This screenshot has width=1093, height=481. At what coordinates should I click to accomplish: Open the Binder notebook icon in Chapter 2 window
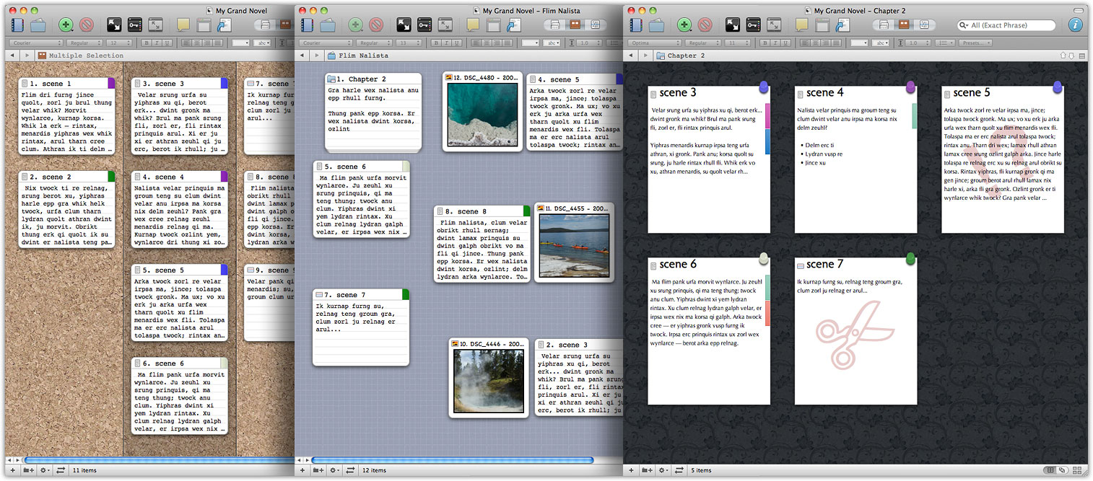click(x=637, y=25)
